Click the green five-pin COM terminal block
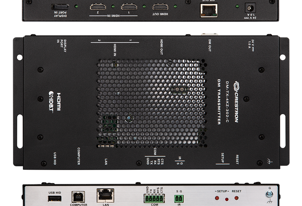This screenshot has width=302, height=206. pyautogui.click(x=154, y=199)
